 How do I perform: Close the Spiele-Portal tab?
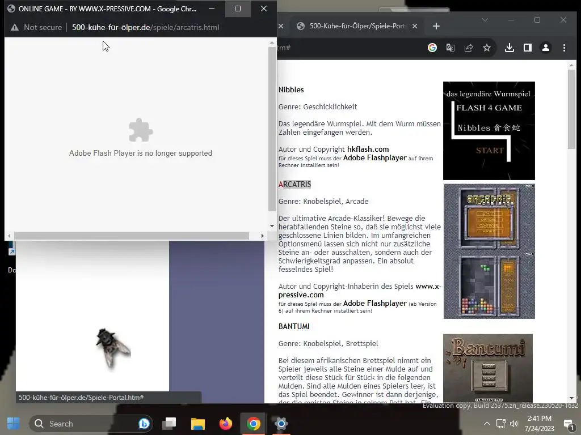click(415, 26)
